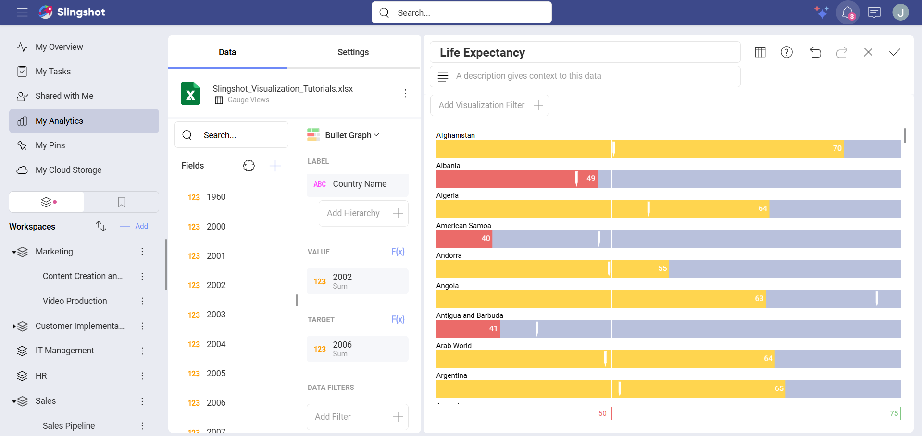This screenshot has height=436, width=922.
Task: Select My Analytics
Action: [x=84, y=121]
